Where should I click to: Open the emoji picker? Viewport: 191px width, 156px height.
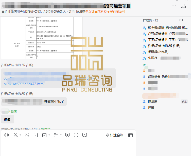[x=7, y=135]
